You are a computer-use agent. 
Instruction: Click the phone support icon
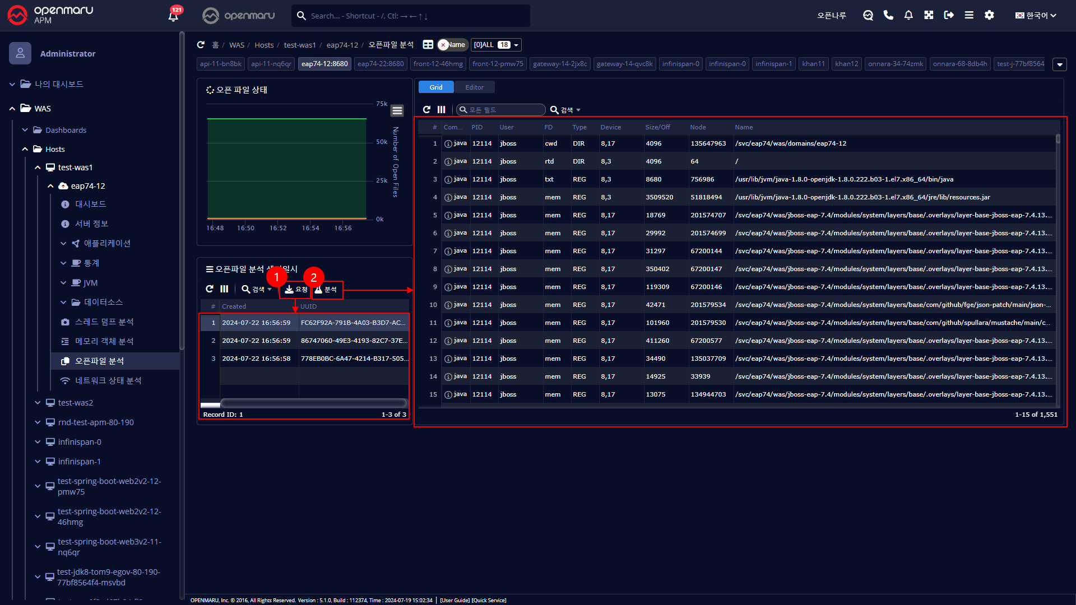(888, 15)
